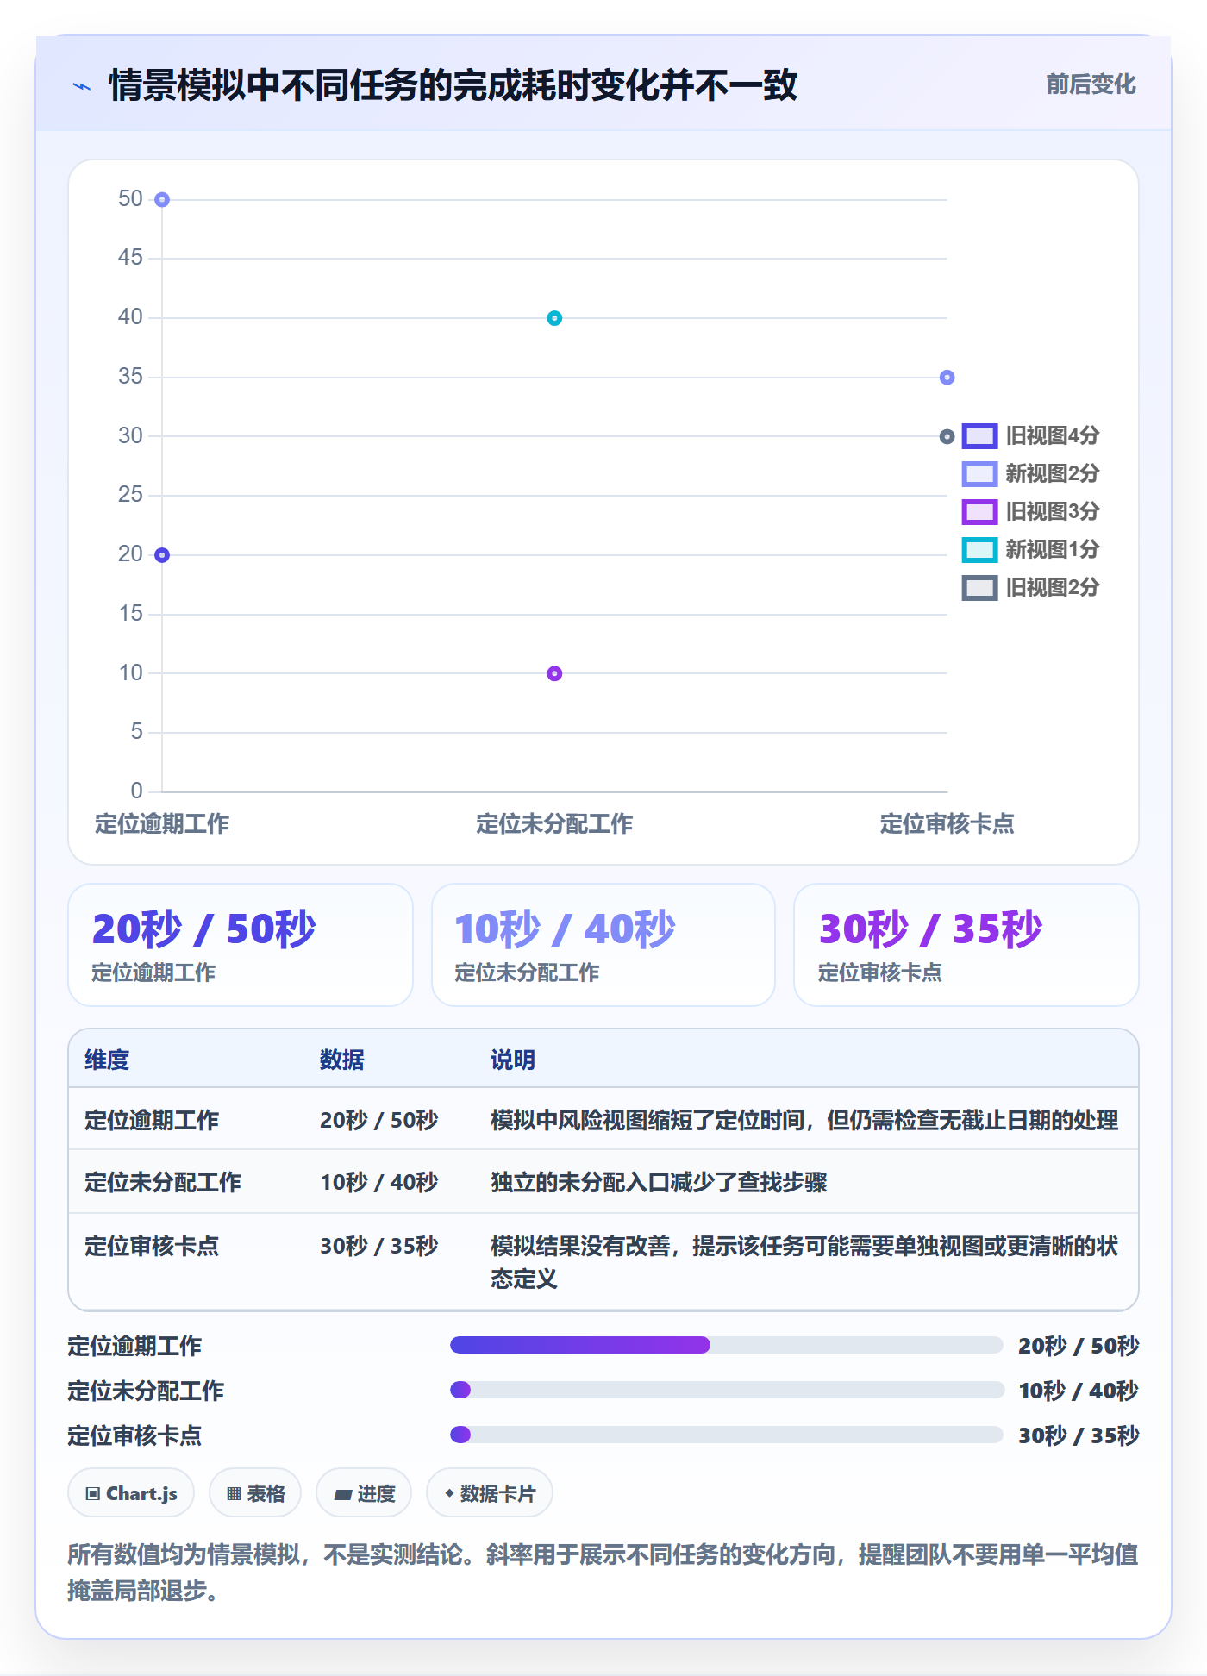Toggle the 旧视图4分 legend entry

(1031, 435)
